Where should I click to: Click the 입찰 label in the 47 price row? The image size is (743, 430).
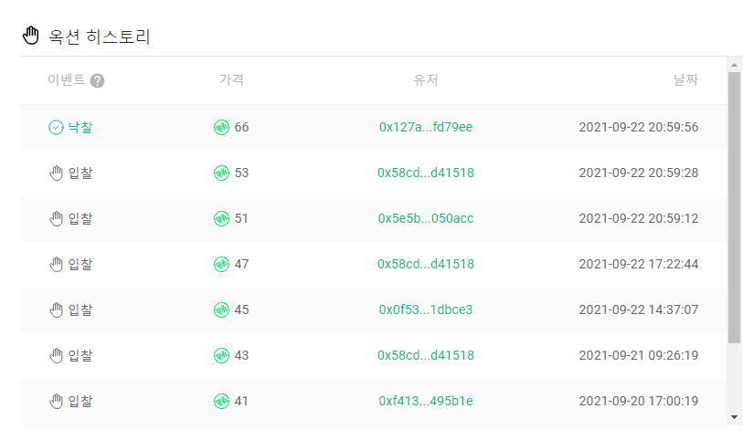pos(80,264)
